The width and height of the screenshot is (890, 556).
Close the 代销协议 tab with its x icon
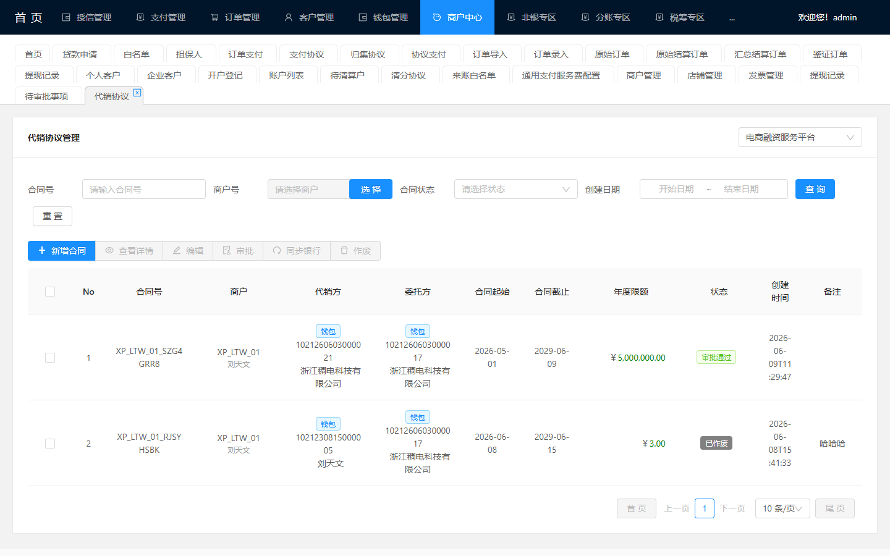137,93
